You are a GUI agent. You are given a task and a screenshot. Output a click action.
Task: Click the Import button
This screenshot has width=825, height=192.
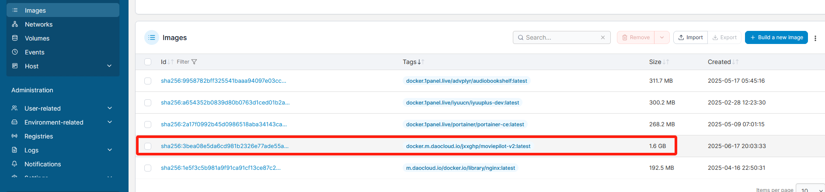[690, 37]
